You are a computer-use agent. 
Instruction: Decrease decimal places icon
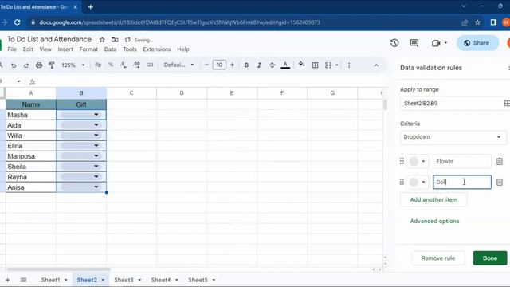pyautogui.click(x=124, y=65)
